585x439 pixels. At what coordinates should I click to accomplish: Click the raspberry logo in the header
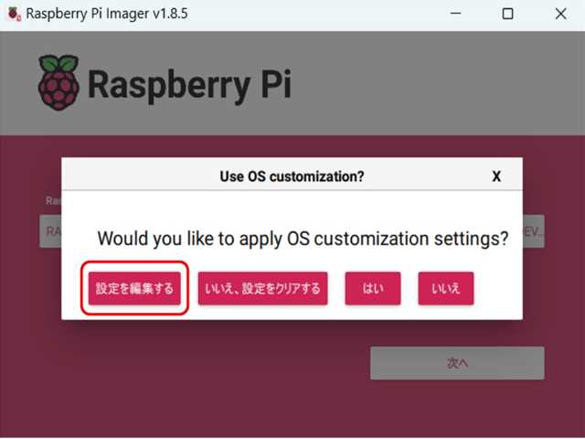(58, 83)
